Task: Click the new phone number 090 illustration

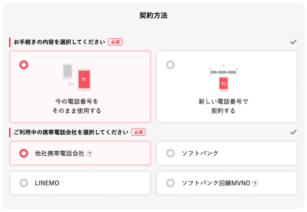Action: pyautogui.click(x=223, y=79)
